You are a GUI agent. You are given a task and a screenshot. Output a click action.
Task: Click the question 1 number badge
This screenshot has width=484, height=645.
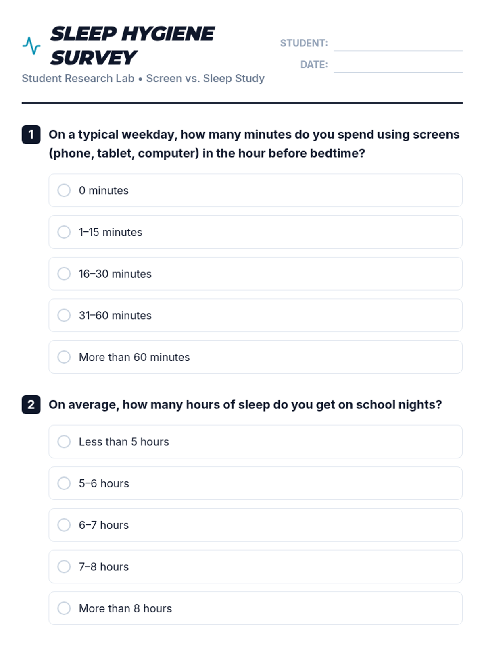(x=31, y=135)
